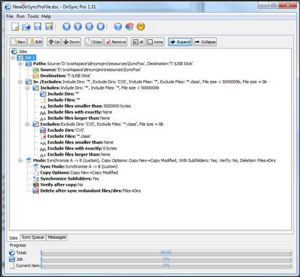
Task: Click the stop synchronization round icon
Action: pos(101,26)
